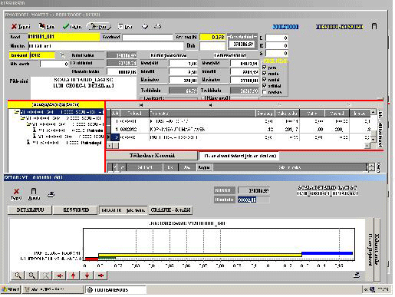The image size is (395, 297).
Task: Click the lookup icon next to yellow 0302 field
Action: 61,55
